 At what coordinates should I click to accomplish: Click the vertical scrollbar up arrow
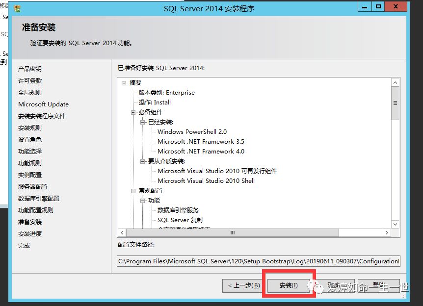coord(395,83)
